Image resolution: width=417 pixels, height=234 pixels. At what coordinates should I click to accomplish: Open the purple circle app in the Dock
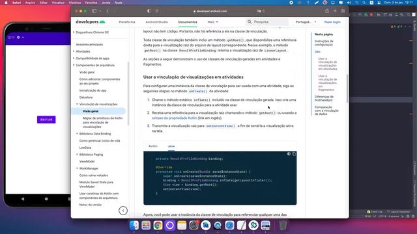coord(169,226)
